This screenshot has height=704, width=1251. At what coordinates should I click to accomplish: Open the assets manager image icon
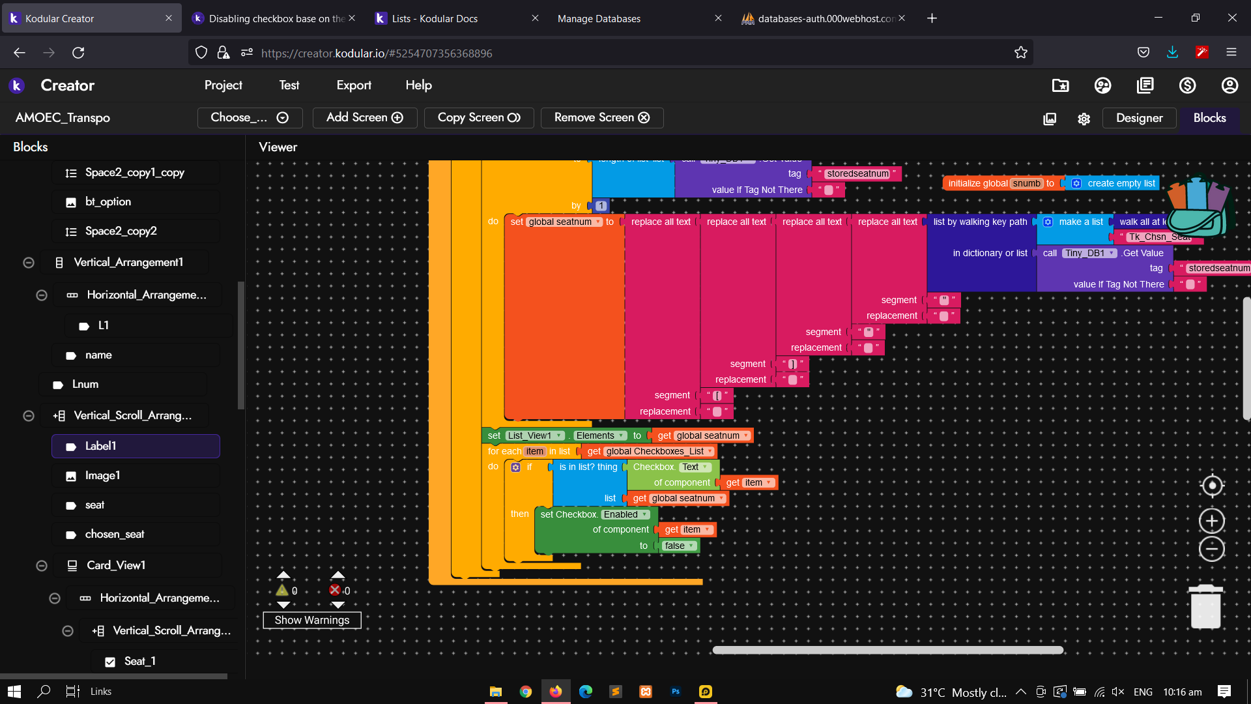(1050, 119)
